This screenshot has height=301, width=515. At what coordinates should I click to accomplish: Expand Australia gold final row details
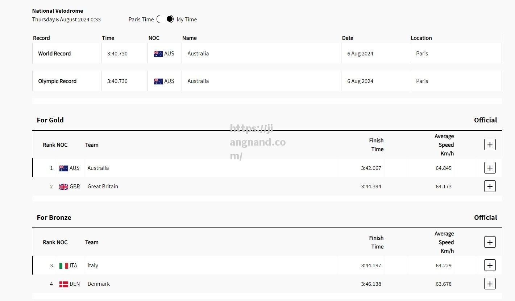click(490, 168)
